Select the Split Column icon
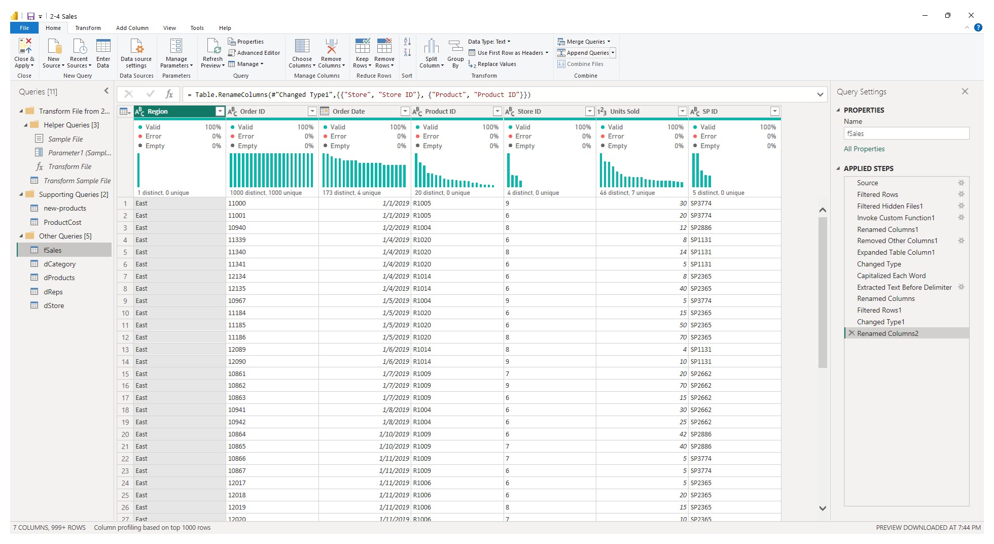 (x=431, y=47)
